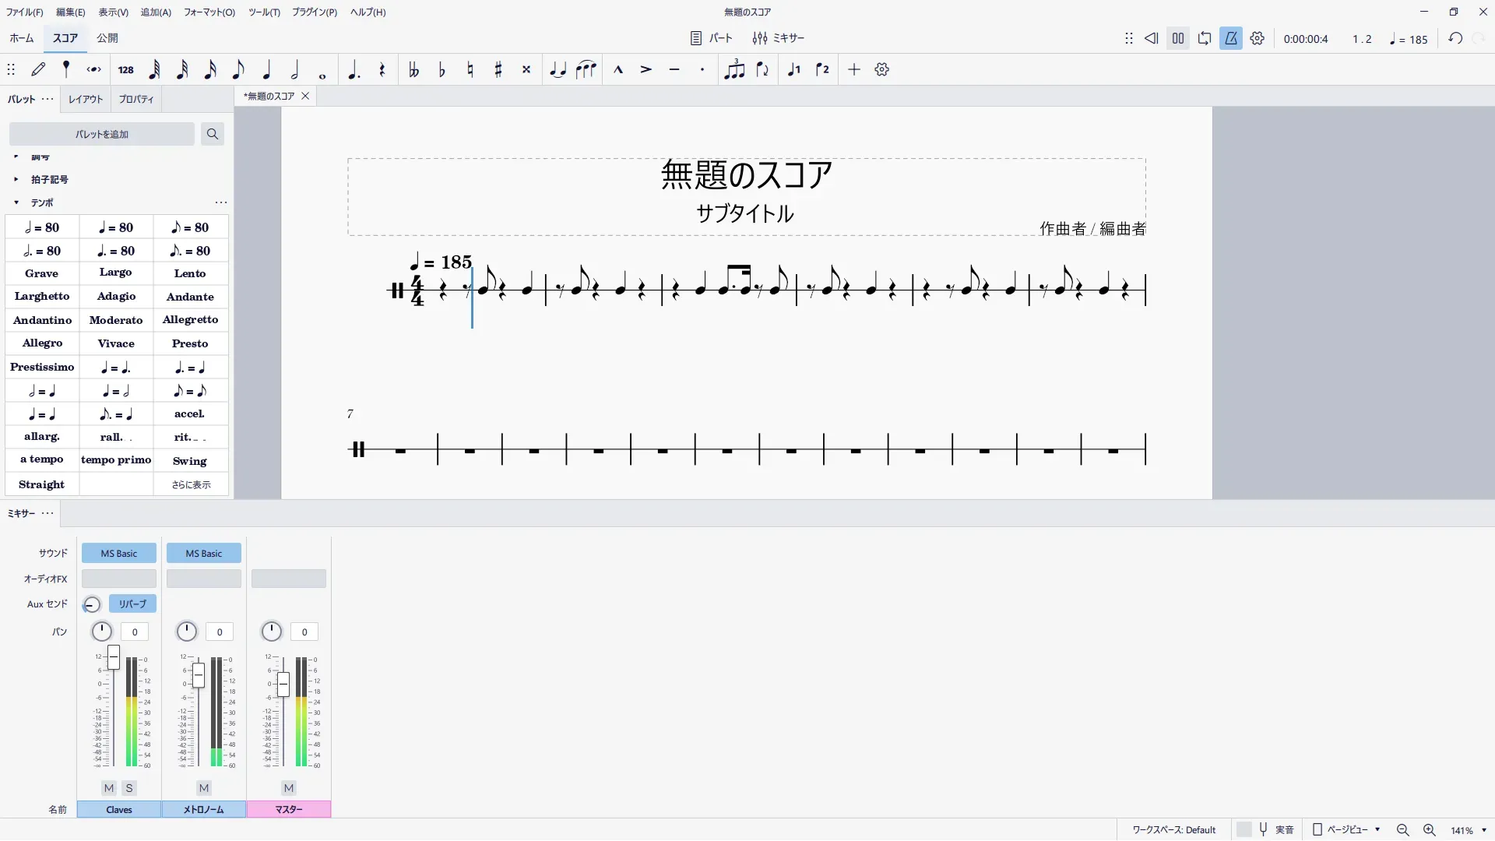Expand the 拍子記号 palette section
The image size is (1495, 841).
pyautogui.click(x=16, y=179)
